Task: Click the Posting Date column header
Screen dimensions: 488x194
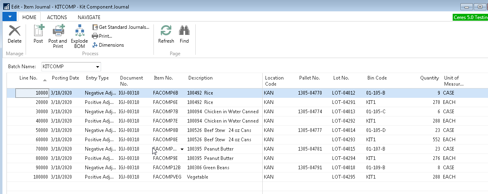Action: click(x=65, y=78)
